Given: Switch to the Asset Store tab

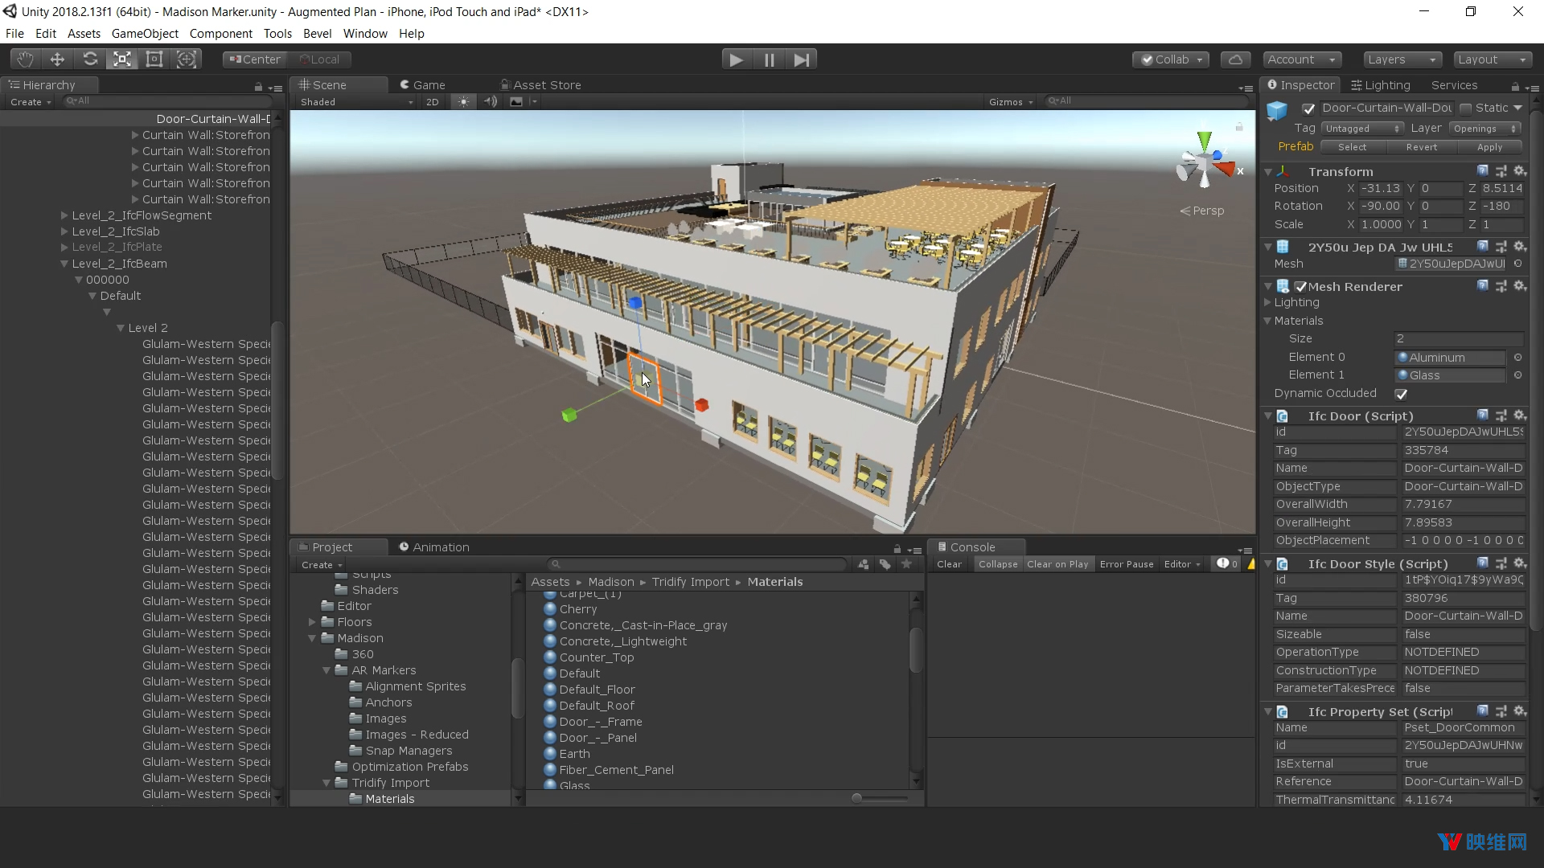Looking at the screenshot, I should pos(540,85).
